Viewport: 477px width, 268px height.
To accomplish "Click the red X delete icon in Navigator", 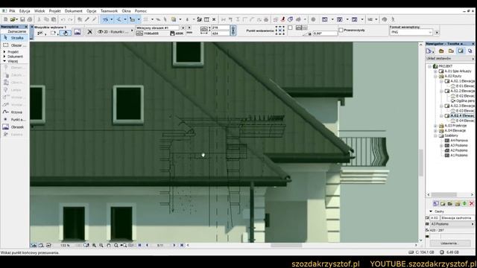I will (x=472, y=203).
